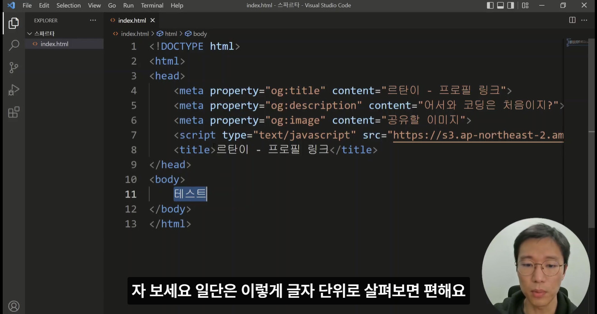Open the Extensions view icon
Viewport: 597px width, 314px height.
pyautogui.click(x=14, y=112)
